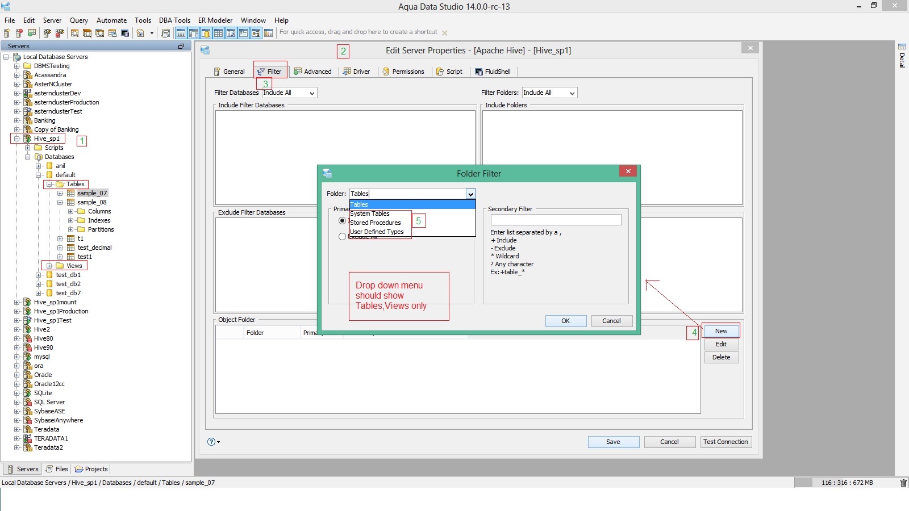
Task: Switch to the Projects tab at the bottom
Action: point(91,469)
